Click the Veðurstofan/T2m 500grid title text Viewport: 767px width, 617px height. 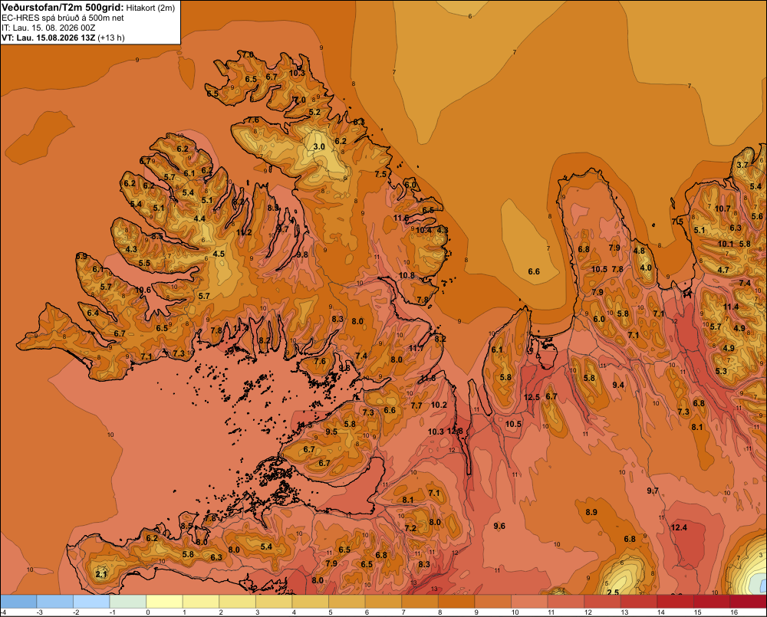(x=63, y=8)
